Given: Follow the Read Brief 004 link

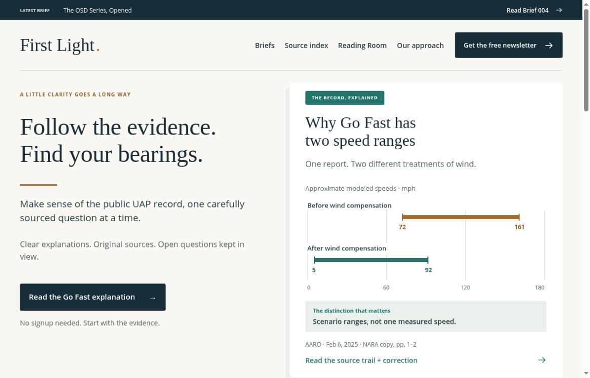Looking at the screenshot, I should [x=534, y=10].
